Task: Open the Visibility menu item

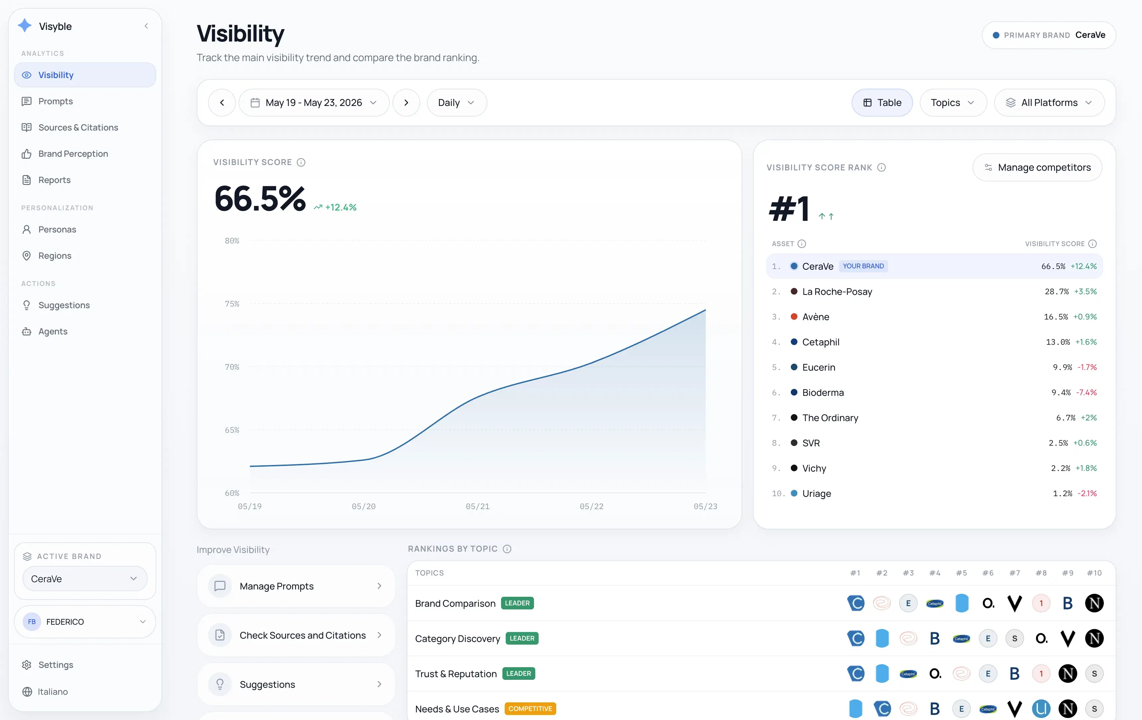Action: point(85,75)
